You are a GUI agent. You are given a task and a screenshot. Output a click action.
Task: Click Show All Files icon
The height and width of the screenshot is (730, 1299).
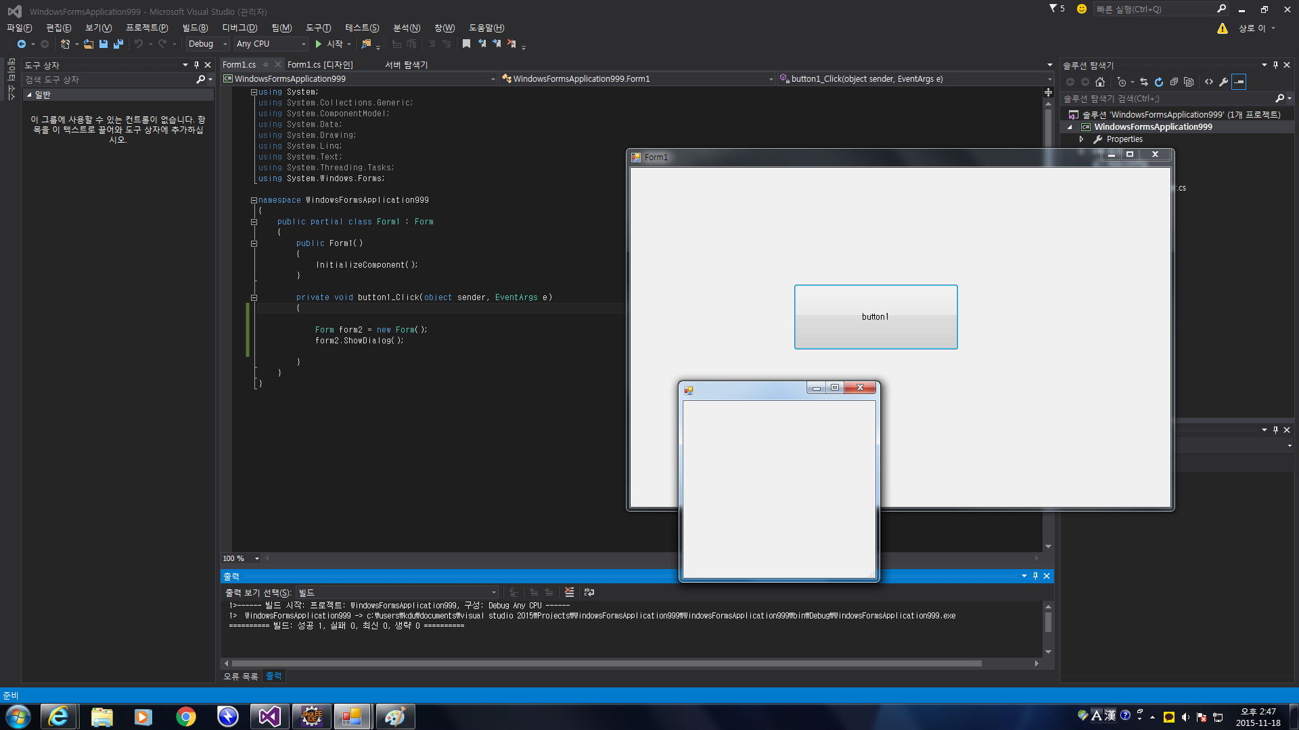coord(1189,82)
